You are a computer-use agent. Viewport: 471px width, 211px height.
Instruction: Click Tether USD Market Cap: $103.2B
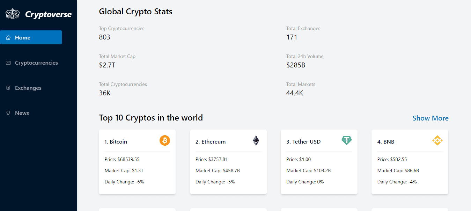[308, 170]
